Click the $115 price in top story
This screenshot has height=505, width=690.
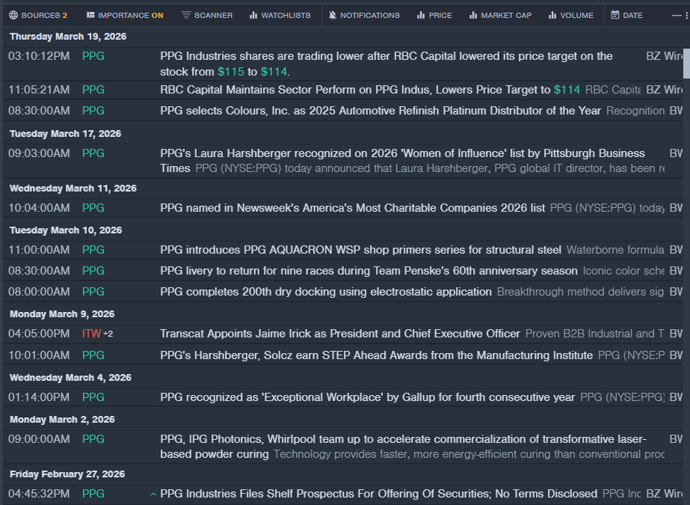pyautogui.click(x=230, y=72)
